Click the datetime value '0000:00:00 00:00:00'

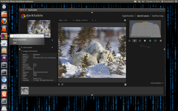pos(40,72)
